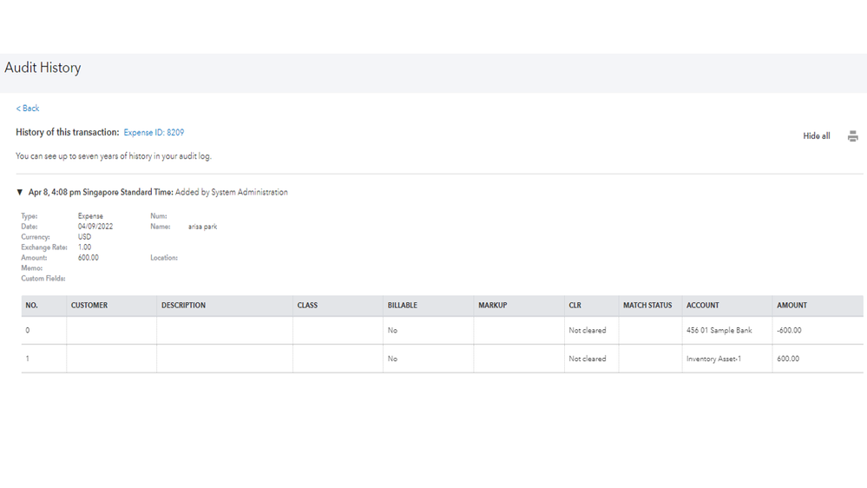The image size is (867, 488).
Task: Open the Expense ID: 8209 link
Action: tap(154, 133)
